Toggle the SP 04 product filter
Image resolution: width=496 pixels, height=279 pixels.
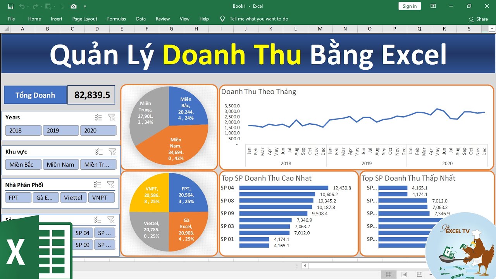[83, 233]
